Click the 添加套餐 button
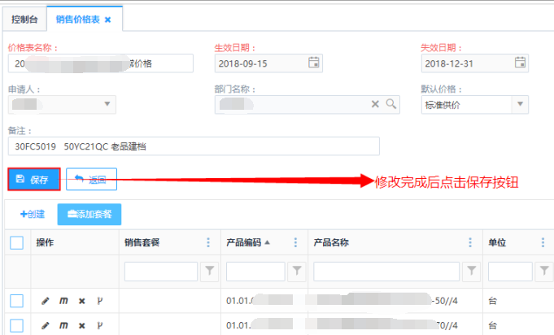Image resolution: width=554 pixels, height=335 pixels. tap(89, 214)
